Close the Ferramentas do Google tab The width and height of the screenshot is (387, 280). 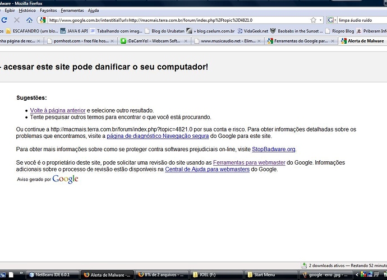333,41
